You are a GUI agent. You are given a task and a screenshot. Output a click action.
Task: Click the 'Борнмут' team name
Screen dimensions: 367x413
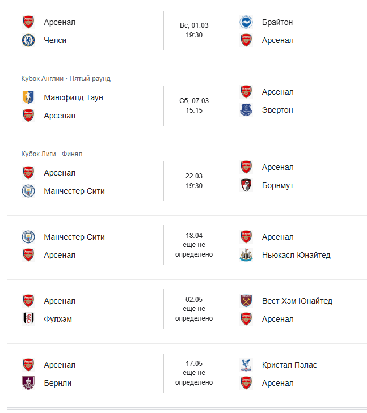point(278,185)
